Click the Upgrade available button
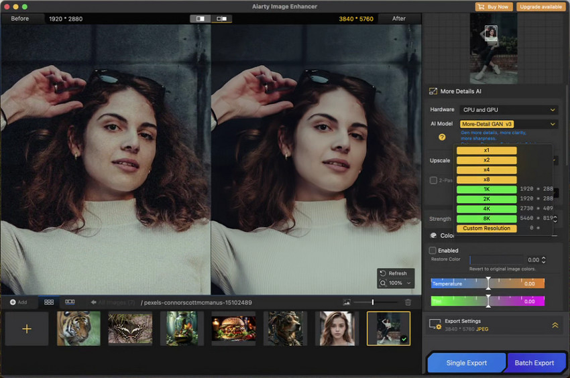The height and width of the screenshot is (378, 570). pos(540,7)
